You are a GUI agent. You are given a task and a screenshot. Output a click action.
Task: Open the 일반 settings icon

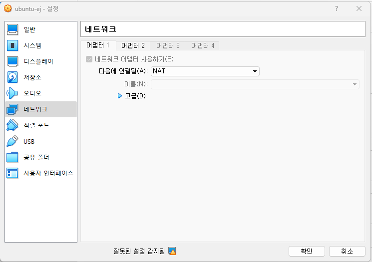pyautogui.click(x=12, y=29)
